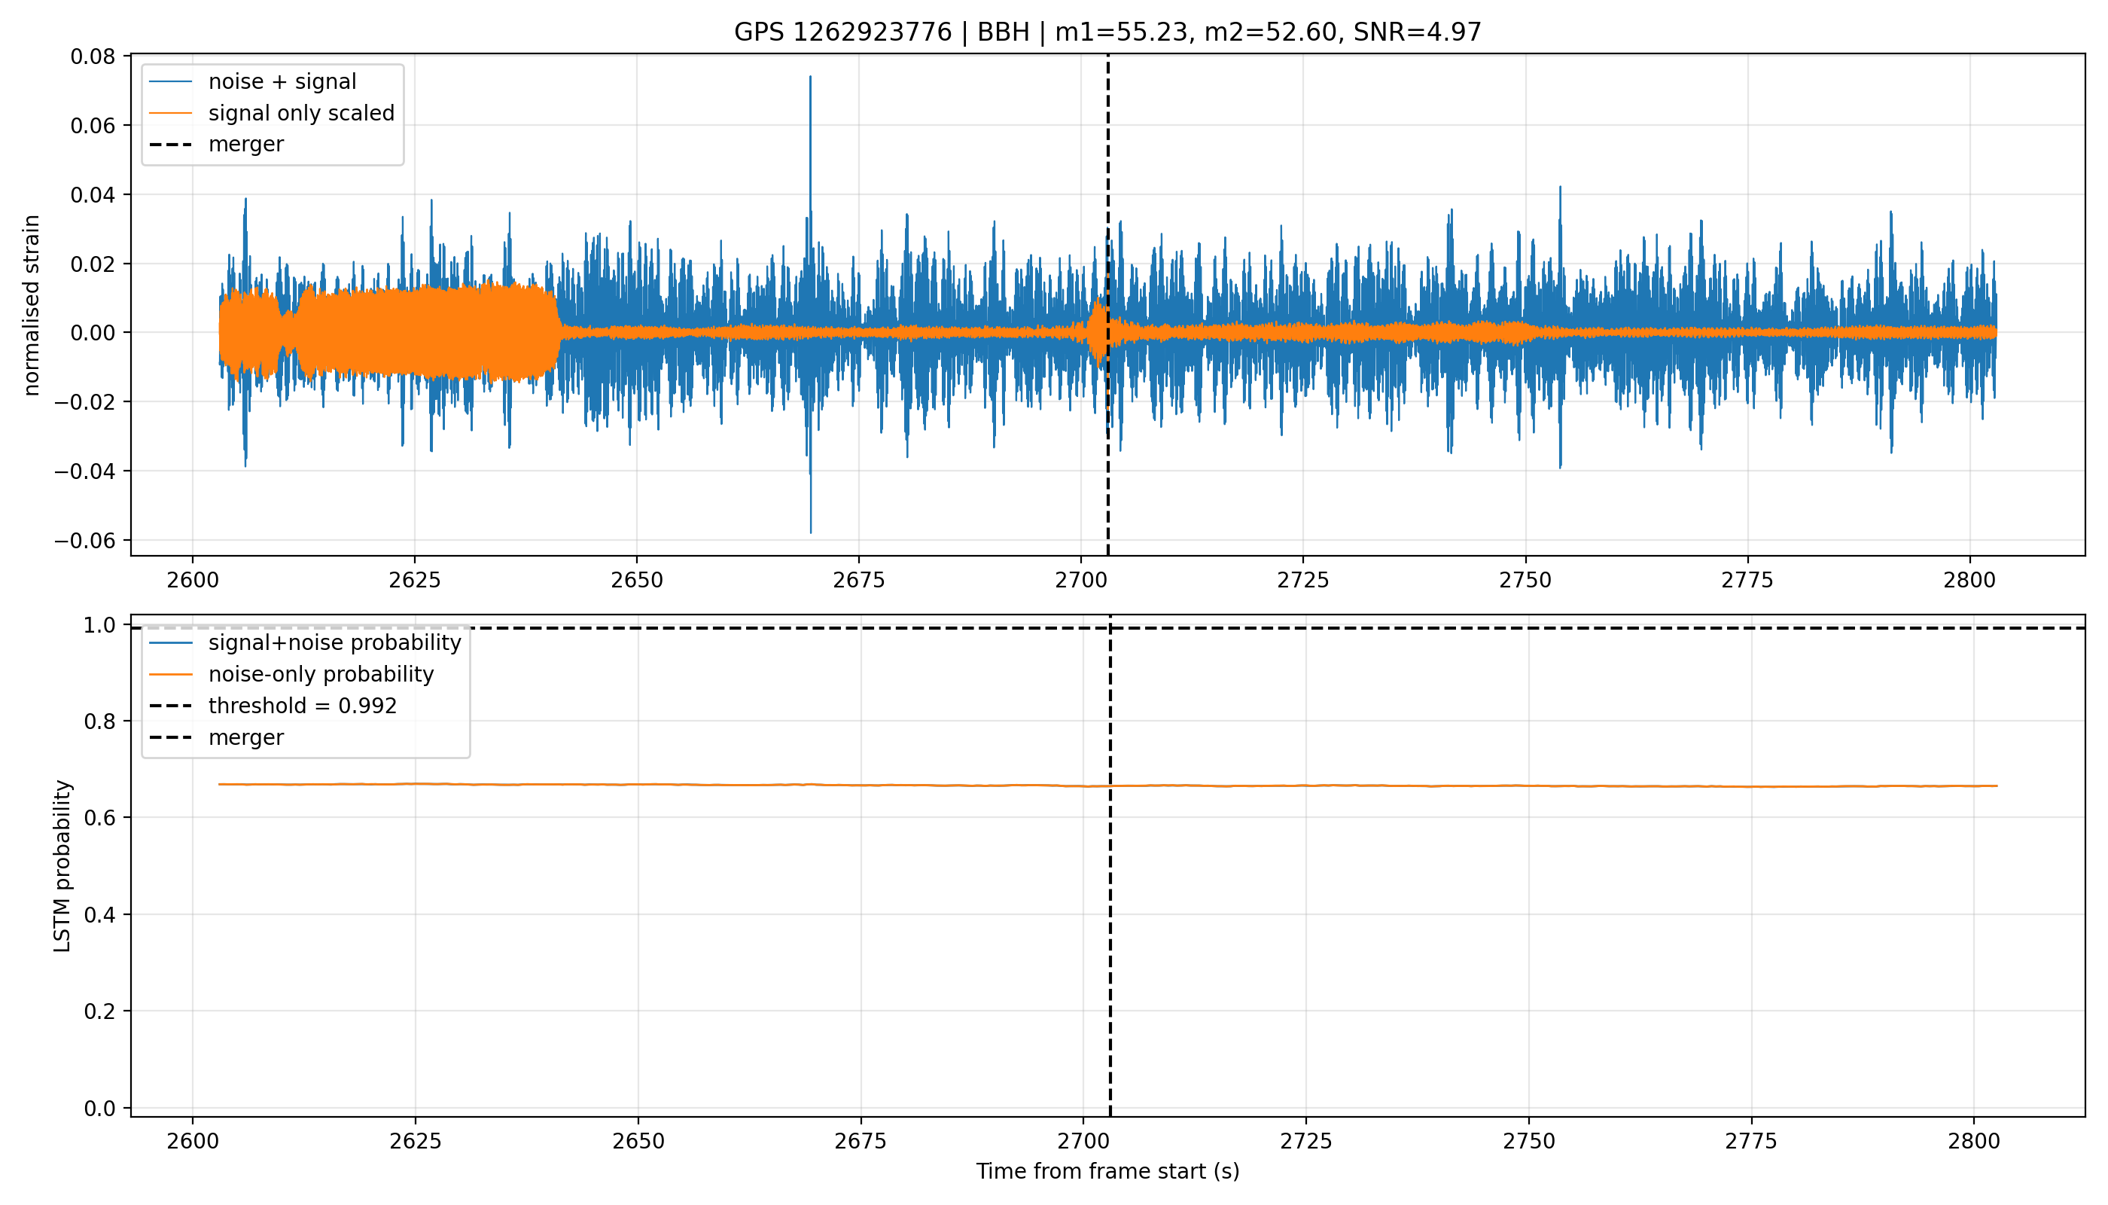
Task: Click the plot title with GPS 1262923776
Action: tap(1107, 32)
